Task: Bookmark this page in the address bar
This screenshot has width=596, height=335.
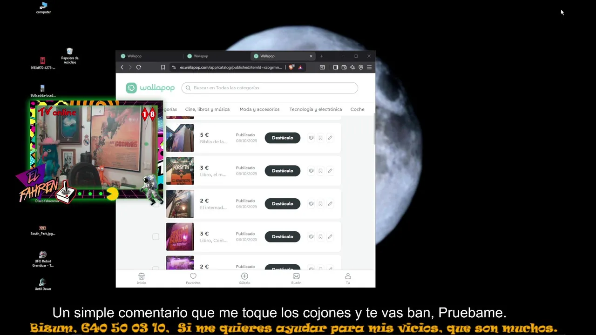Action: (x=163, y=67)
